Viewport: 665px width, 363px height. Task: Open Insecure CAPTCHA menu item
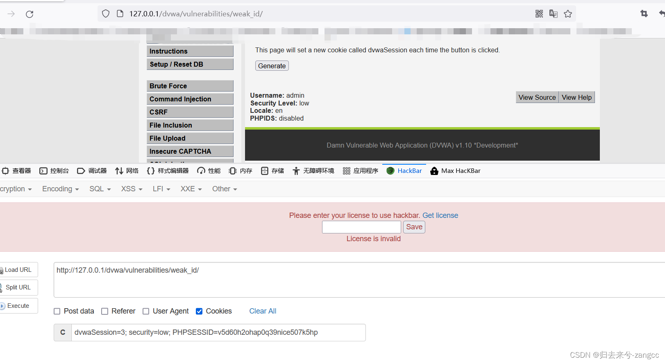[190, 151]
